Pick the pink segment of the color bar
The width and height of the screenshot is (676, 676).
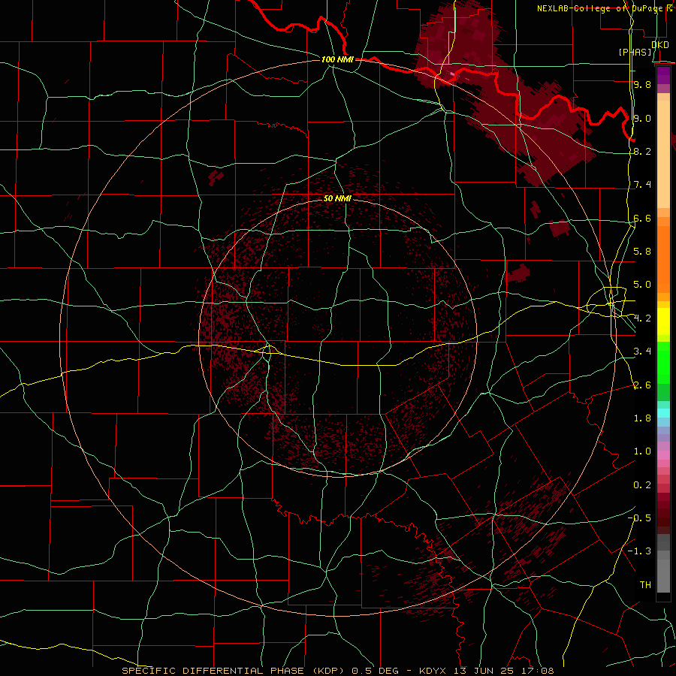(x=663, y=455)
